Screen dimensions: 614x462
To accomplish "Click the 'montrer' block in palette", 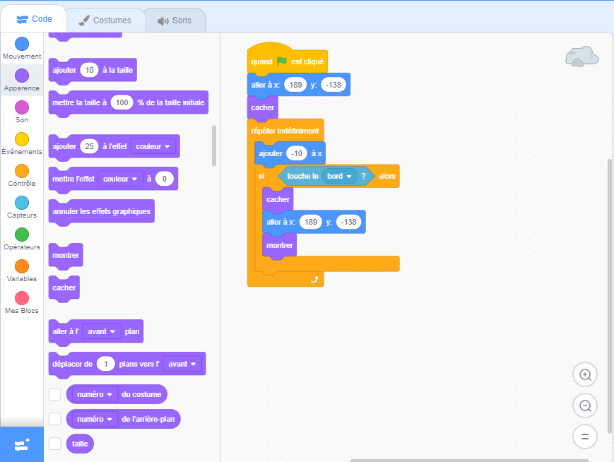I will [x=66, y=255].
